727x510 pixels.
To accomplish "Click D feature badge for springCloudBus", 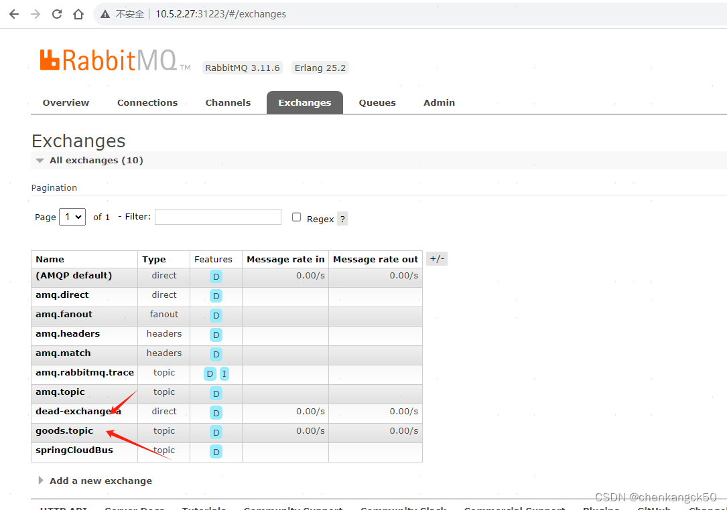I will click(216, 452).
